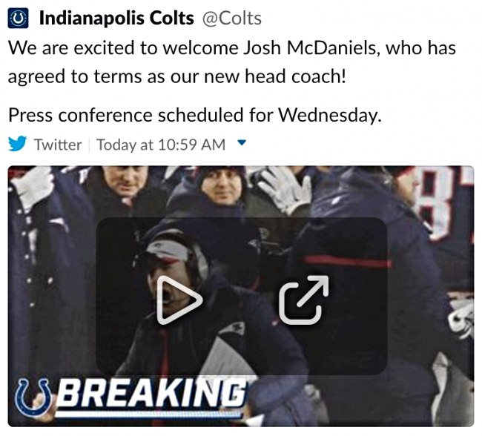Click the Colts horseshoe logo beside BREAKING
This screenshot has height=436, width=482.
coord(35,398)
